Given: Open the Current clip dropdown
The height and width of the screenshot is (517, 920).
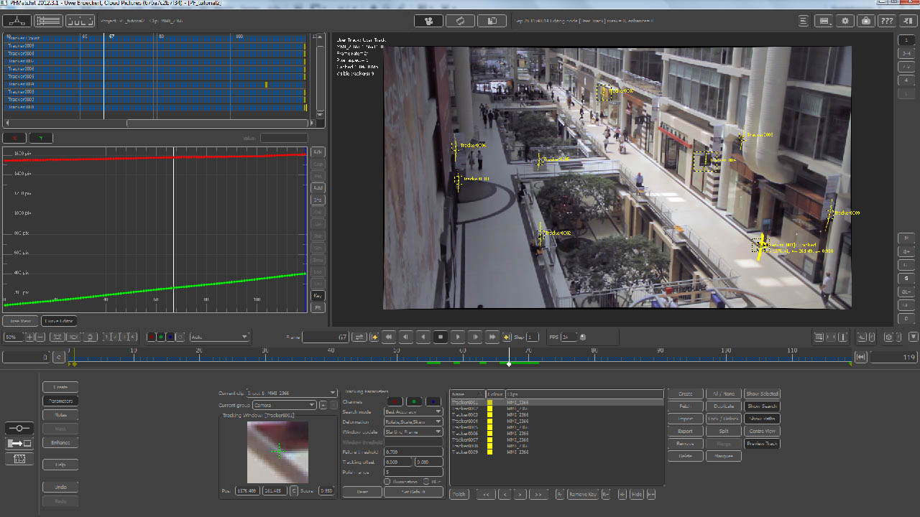Looking at the screenshot, I should point(292,393).
